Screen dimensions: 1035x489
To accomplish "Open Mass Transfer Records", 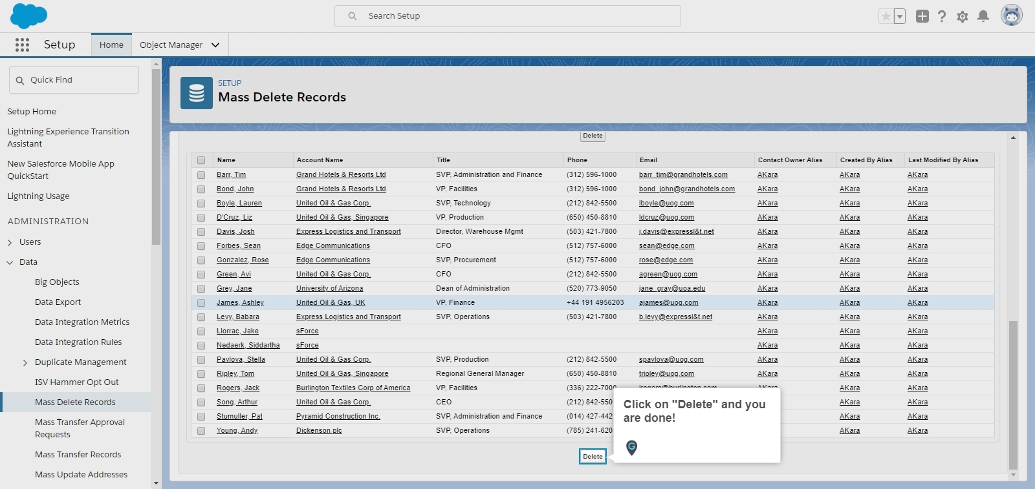I will pos(78,454).
